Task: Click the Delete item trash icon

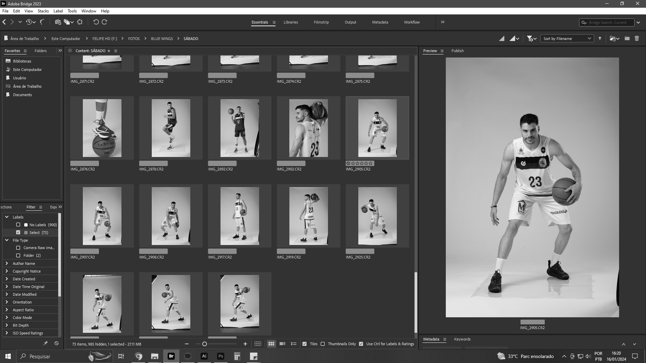Action: pyautogui.click(x=637, y=39)
